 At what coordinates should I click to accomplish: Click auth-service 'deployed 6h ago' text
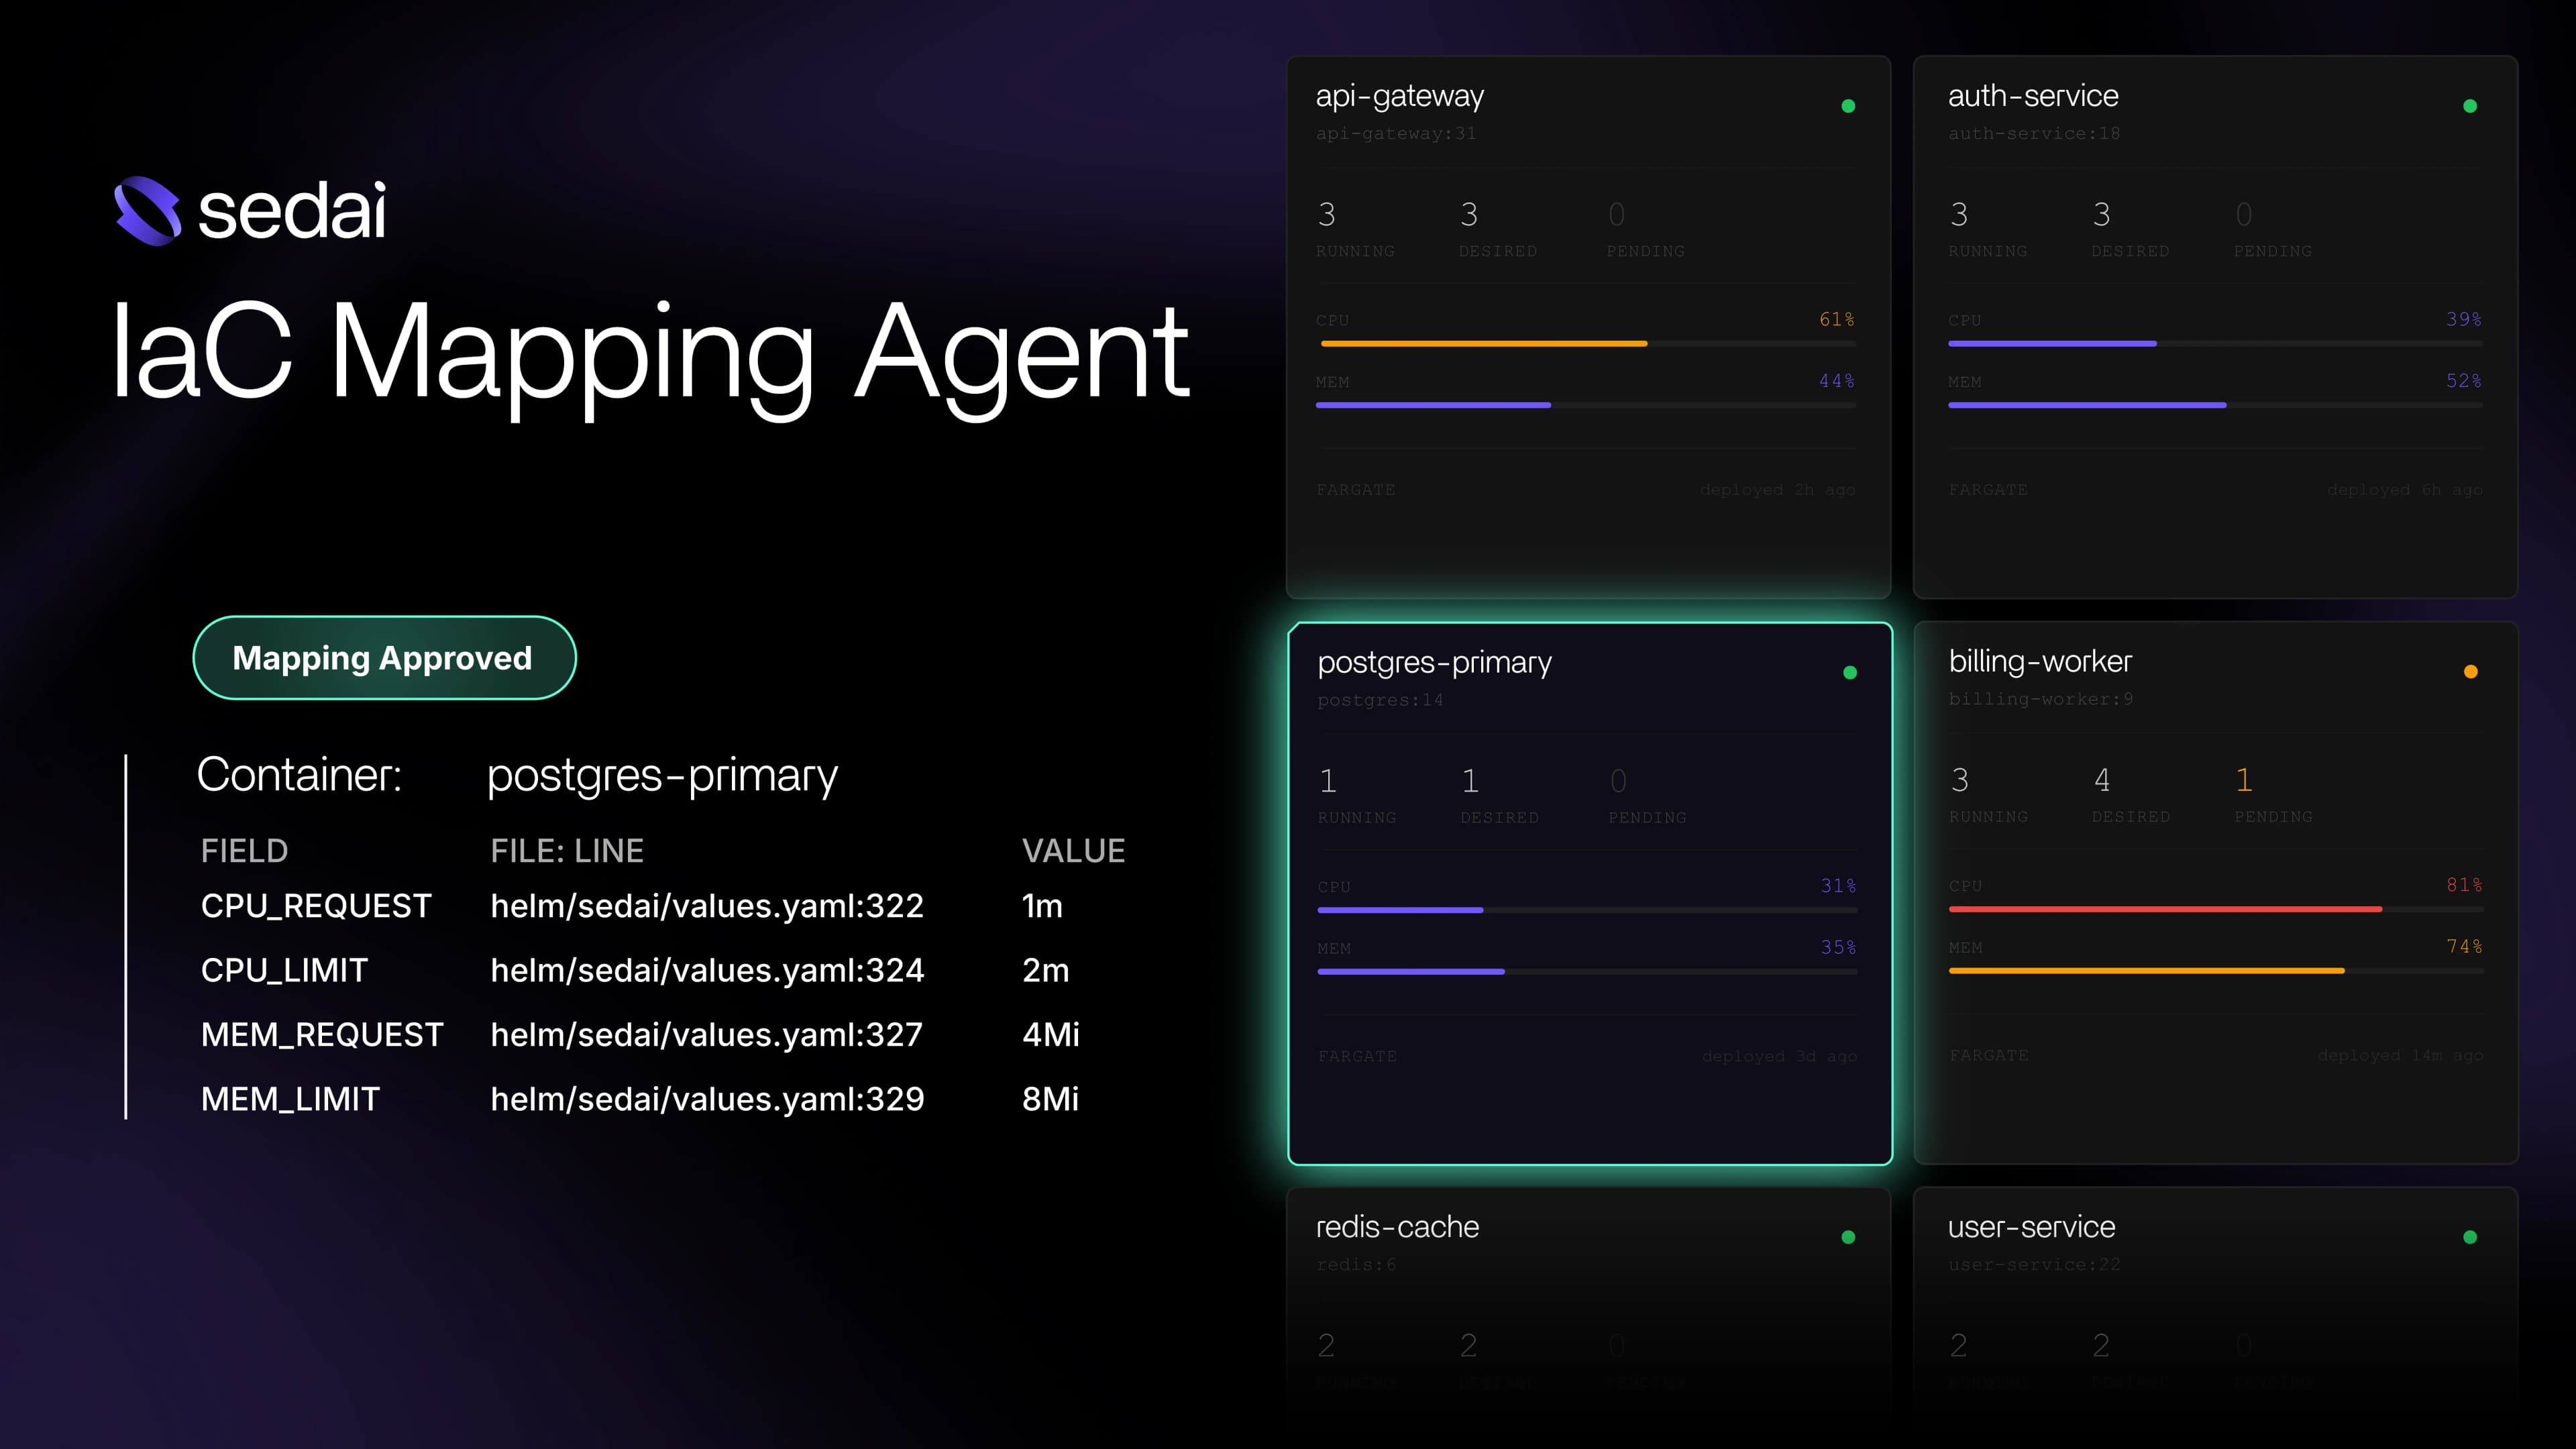pyautogui.click(x=2404, y=490)
